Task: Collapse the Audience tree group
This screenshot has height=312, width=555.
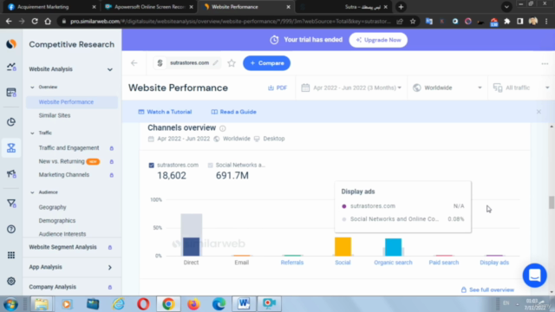Action: click(32, 192)
